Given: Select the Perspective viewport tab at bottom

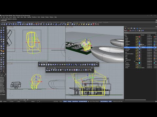Looking at the screenshot, I should pos(10,100).
